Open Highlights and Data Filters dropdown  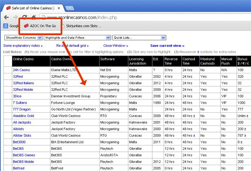pos(77,38)
